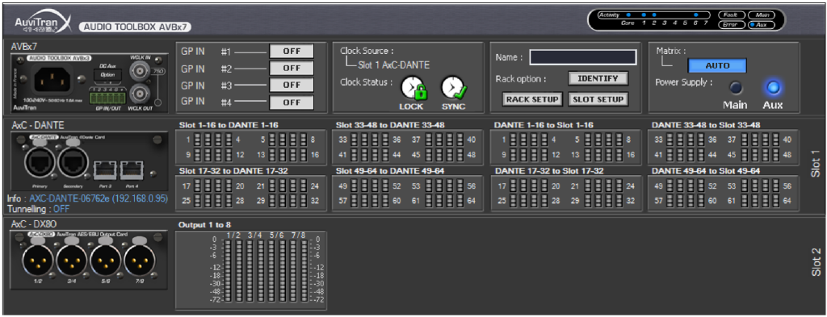The width and height of the screenshot is (827, 317).
Task: Click the DANTE 1-16 to Slot 1-16 meters
Action: (x=566, y=148)
